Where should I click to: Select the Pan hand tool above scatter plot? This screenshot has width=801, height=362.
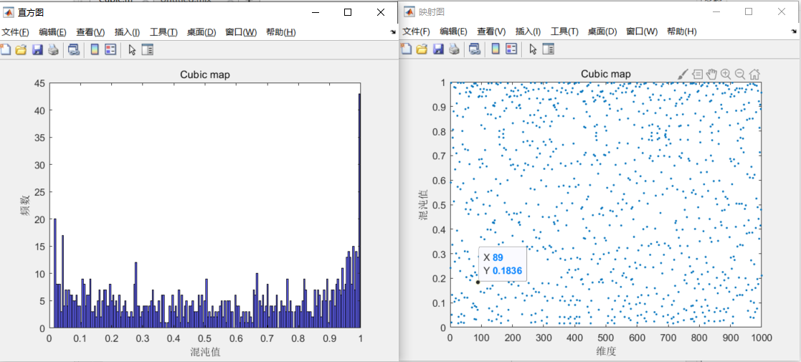click(x=711, y=75)
